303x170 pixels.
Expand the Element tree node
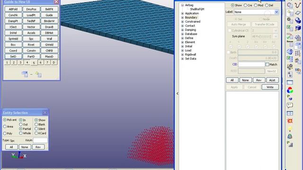(x=182, y=42)
